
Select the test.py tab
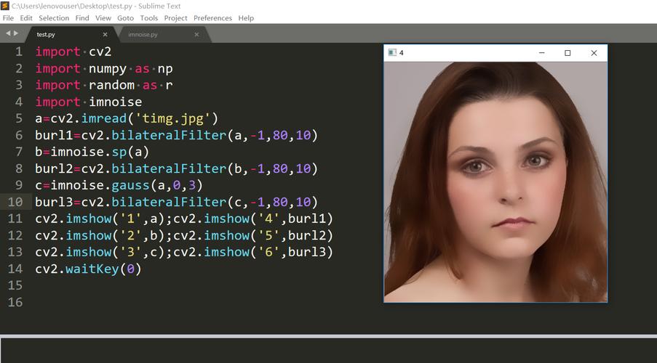tap(46, 34)
